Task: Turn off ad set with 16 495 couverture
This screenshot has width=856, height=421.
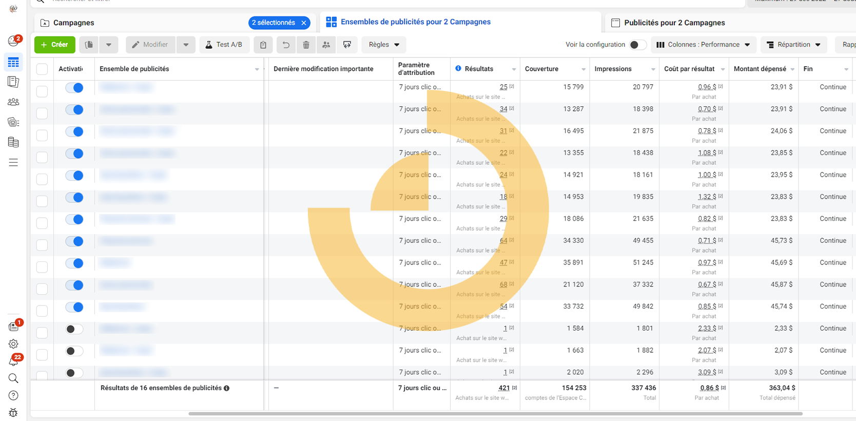Action: pos(74,131)
